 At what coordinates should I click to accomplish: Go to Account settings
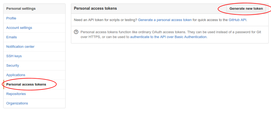[19, 28]
